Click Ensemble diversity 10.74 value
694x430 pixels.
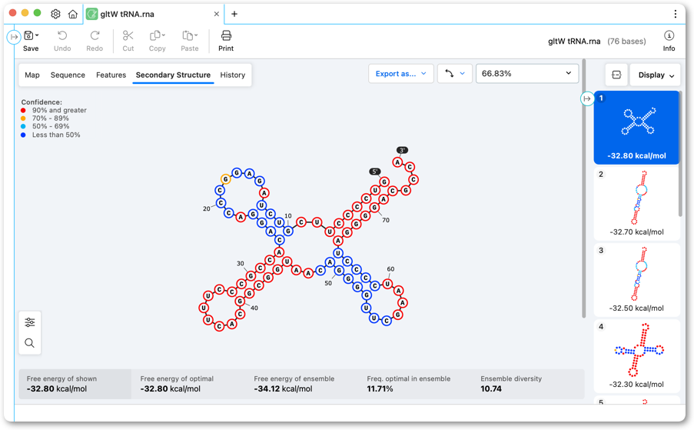491,388
